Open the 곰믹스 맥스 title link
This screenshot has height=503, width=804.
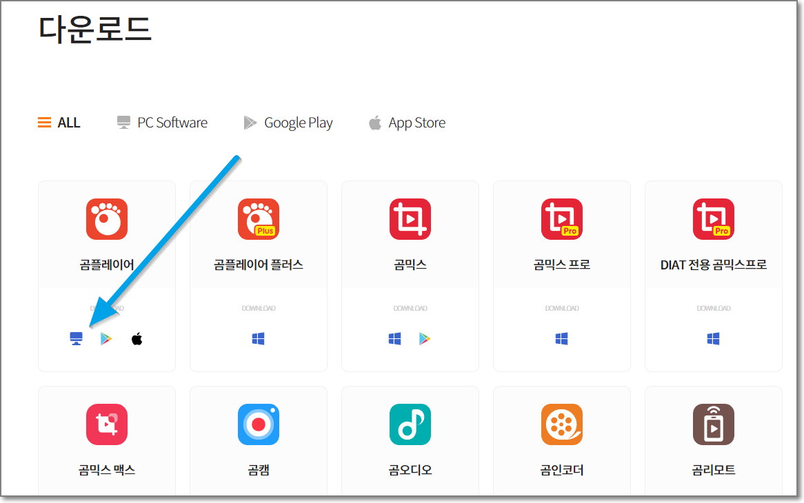tap(107, 470)
